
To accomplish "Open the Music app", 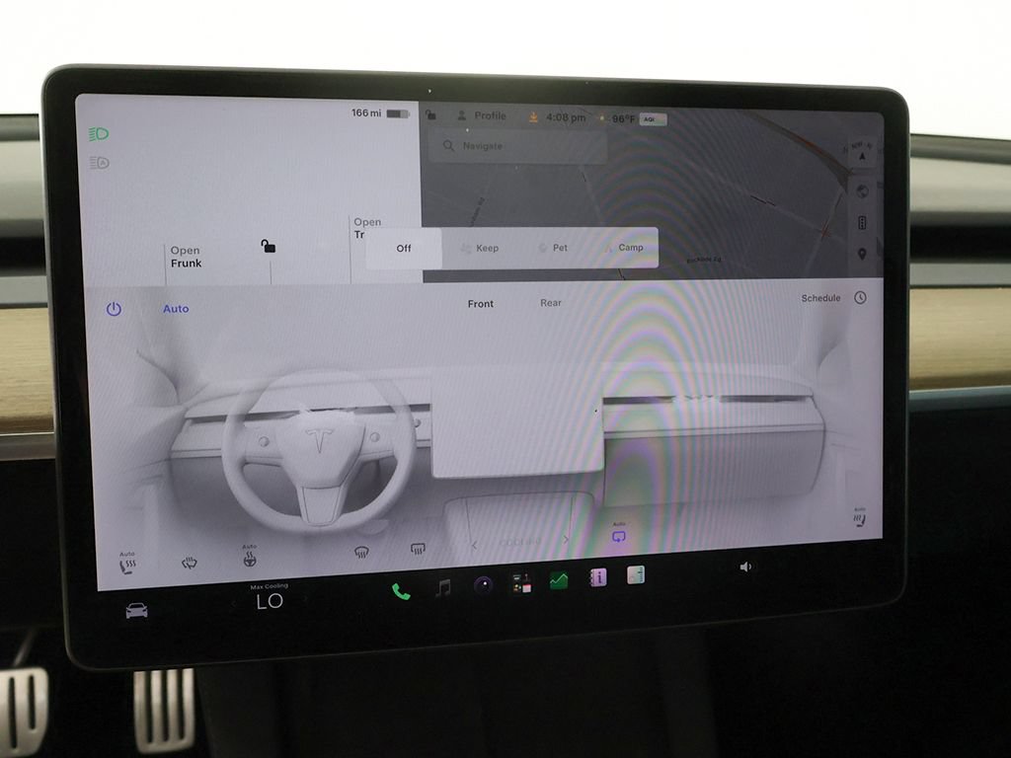I will (x=443, y=588).
